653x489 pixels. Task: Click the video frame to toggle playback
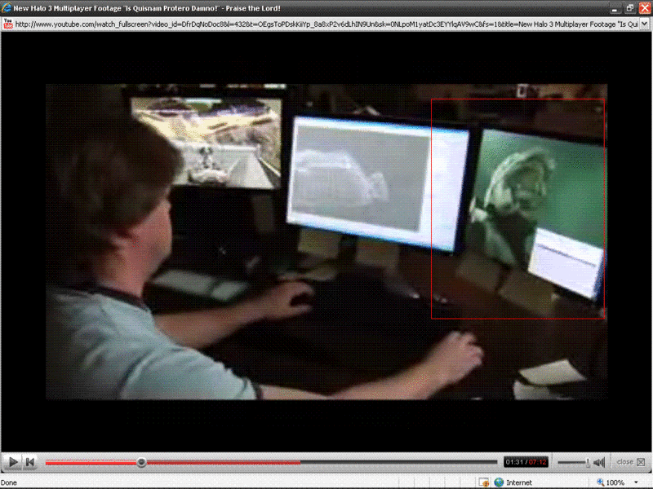click(x=326, y=241)
